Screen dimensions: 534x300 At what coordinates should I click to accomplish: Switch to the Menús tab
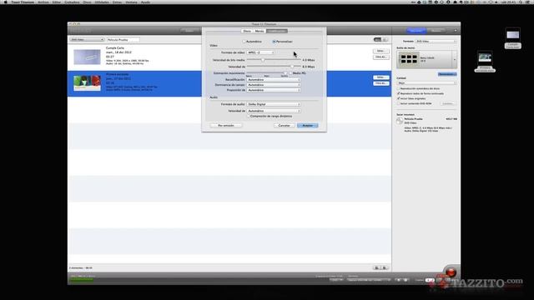point(259,31)
